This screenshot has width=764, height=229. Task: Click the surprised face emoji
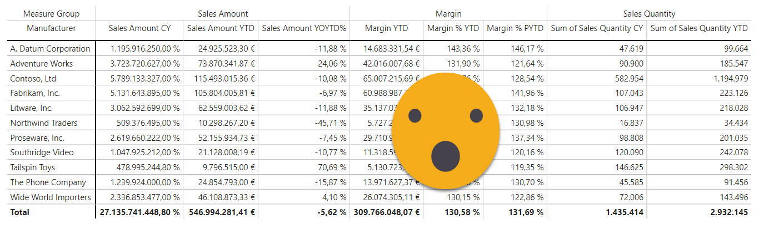(447, 131)
